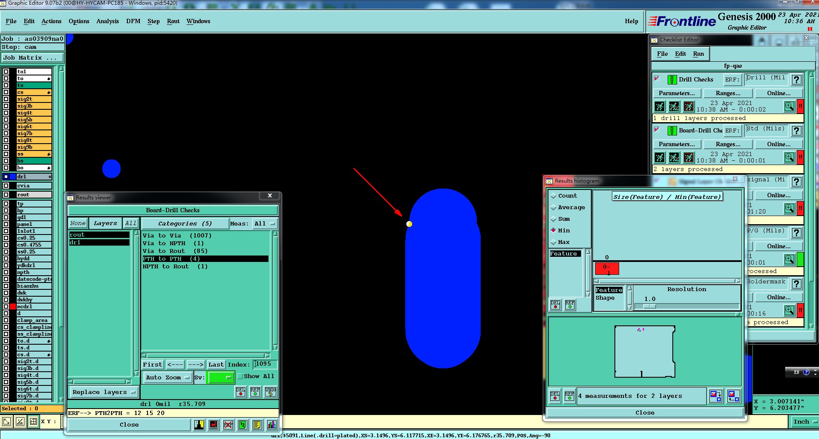Open Edit menu in Checklist Editor
This screenshot has width=819, height=439.
pos(680,54)
